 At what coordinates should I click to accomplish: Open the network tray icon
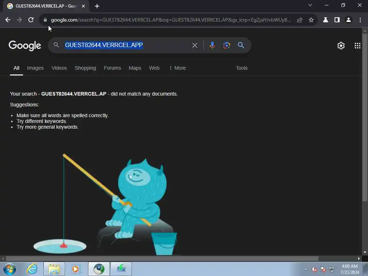[x=332, y=270]
